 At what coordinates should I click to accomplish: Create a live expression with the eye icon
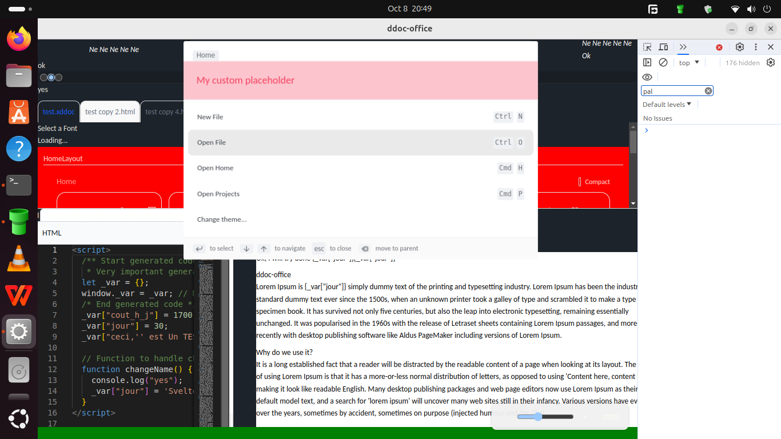click(647, 77)
